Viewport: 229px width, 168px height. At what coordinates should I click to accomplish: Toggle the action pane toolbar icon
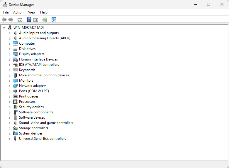coord(36,19)
